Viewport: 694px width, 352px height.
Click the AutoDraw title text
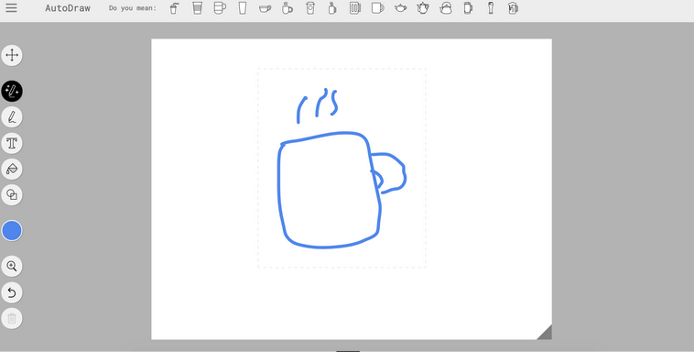click(x=68, y=8)
